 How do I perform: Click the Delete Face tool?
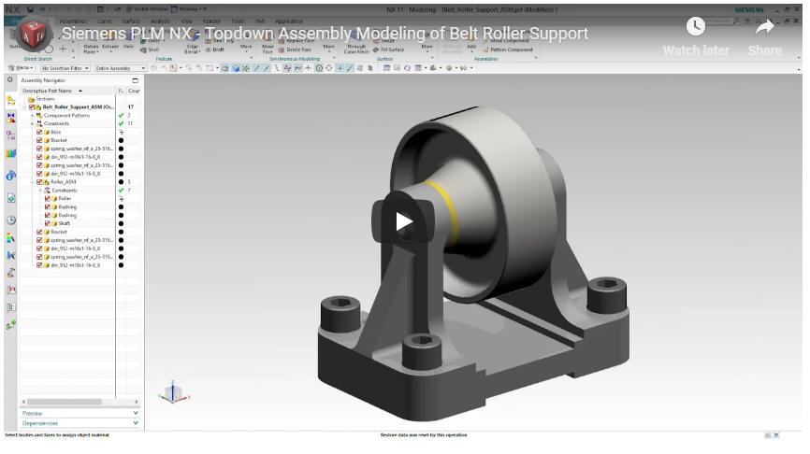coord(295,50)
